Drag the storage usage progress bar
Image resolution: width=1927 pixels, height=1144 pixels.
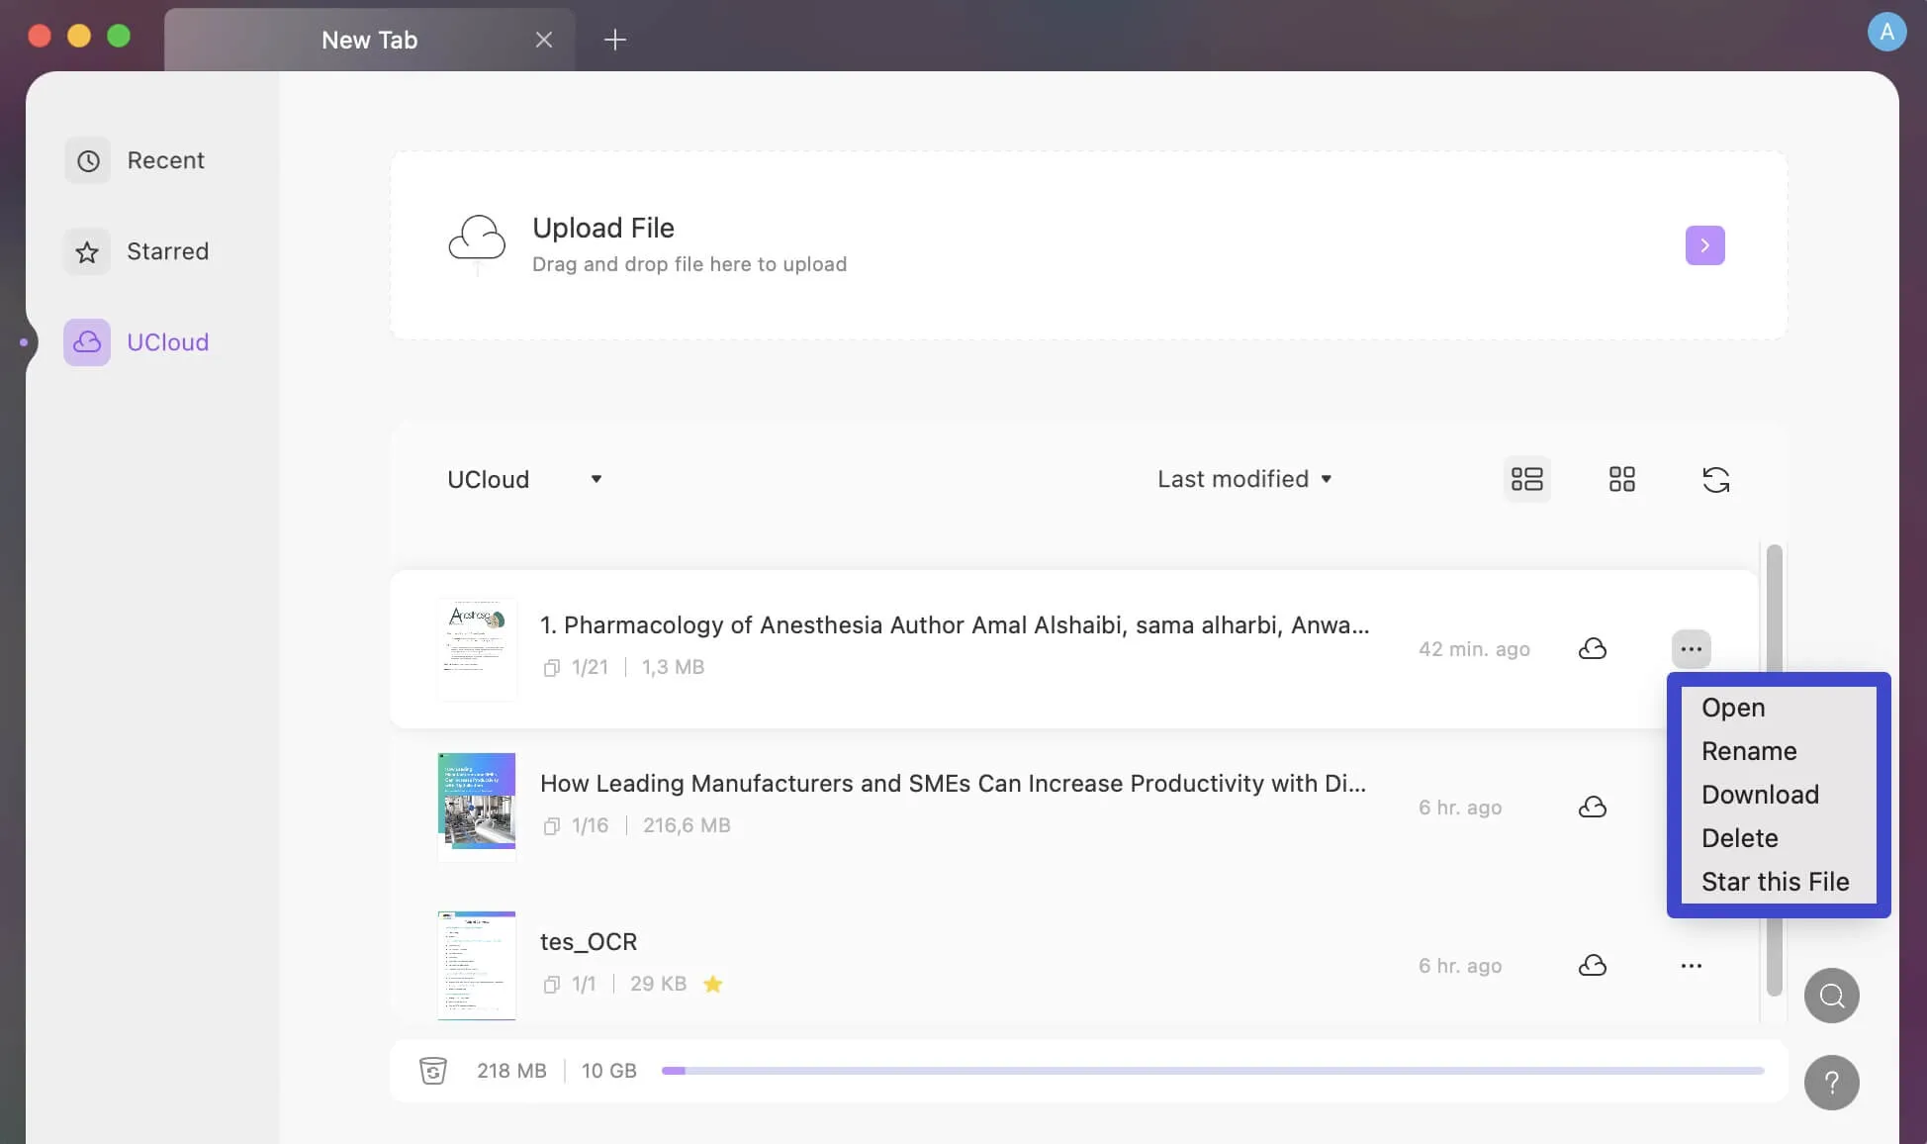(x=1211, y=1071)
